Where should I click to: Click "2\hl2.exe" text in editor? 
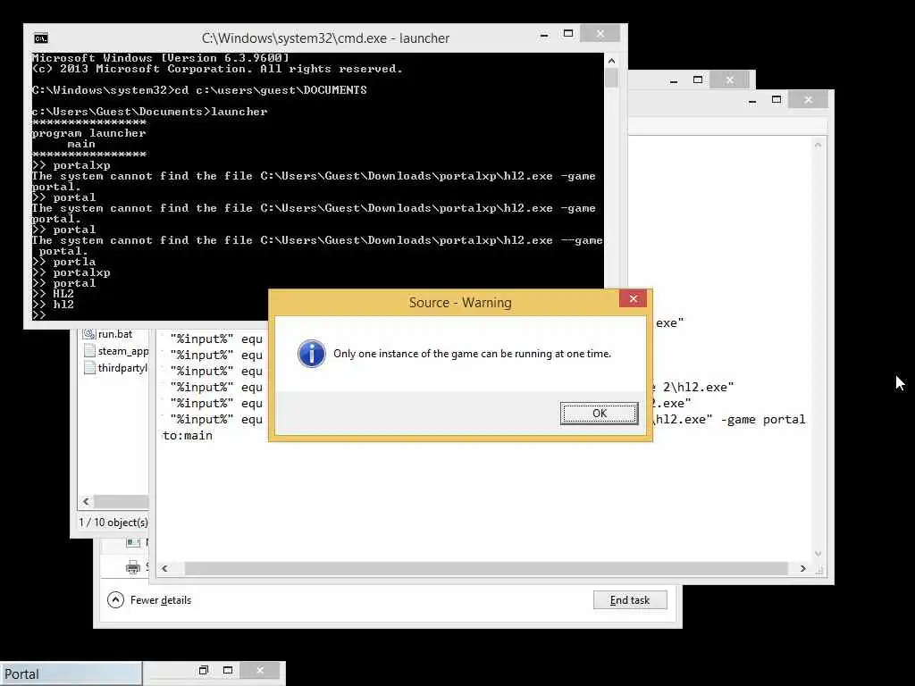(699, 388)
